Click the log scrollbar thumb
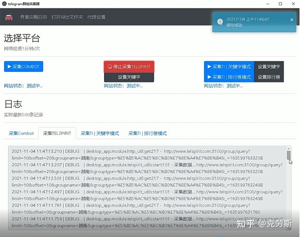The image size is (300, 237). [288, 155]
